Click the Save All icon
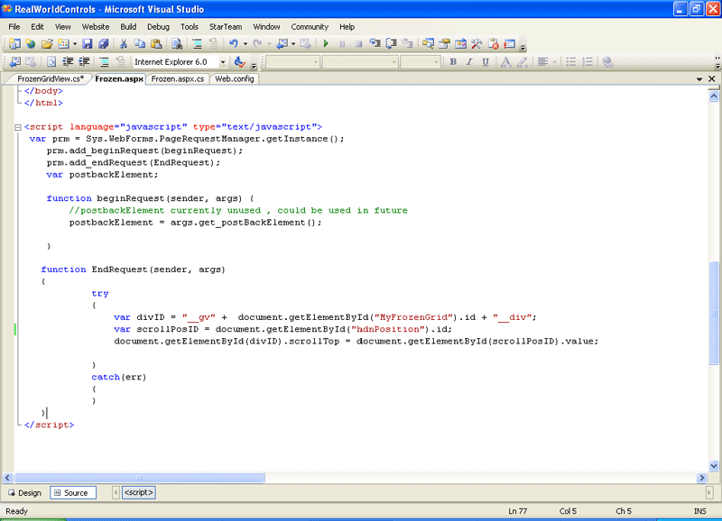Image resolution: width=722 pixels, height=521 pixels. tap(104, 44)
